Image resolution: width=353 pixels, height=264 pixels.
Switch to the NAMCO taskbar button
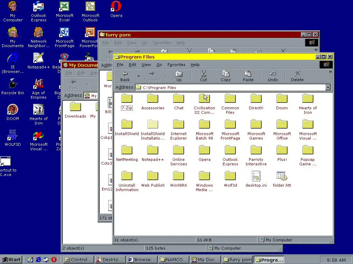click(174, 260)
